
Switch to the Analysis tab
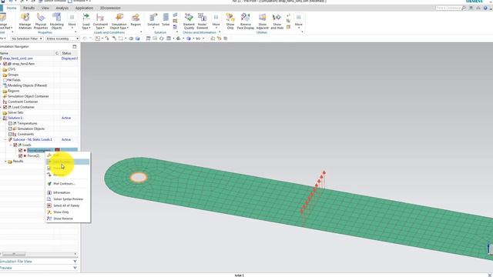point(62,8)
